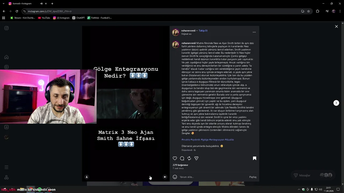Toggle the saved bookmark on post
The height and width of the screenshot is (193, 344).
255,158
